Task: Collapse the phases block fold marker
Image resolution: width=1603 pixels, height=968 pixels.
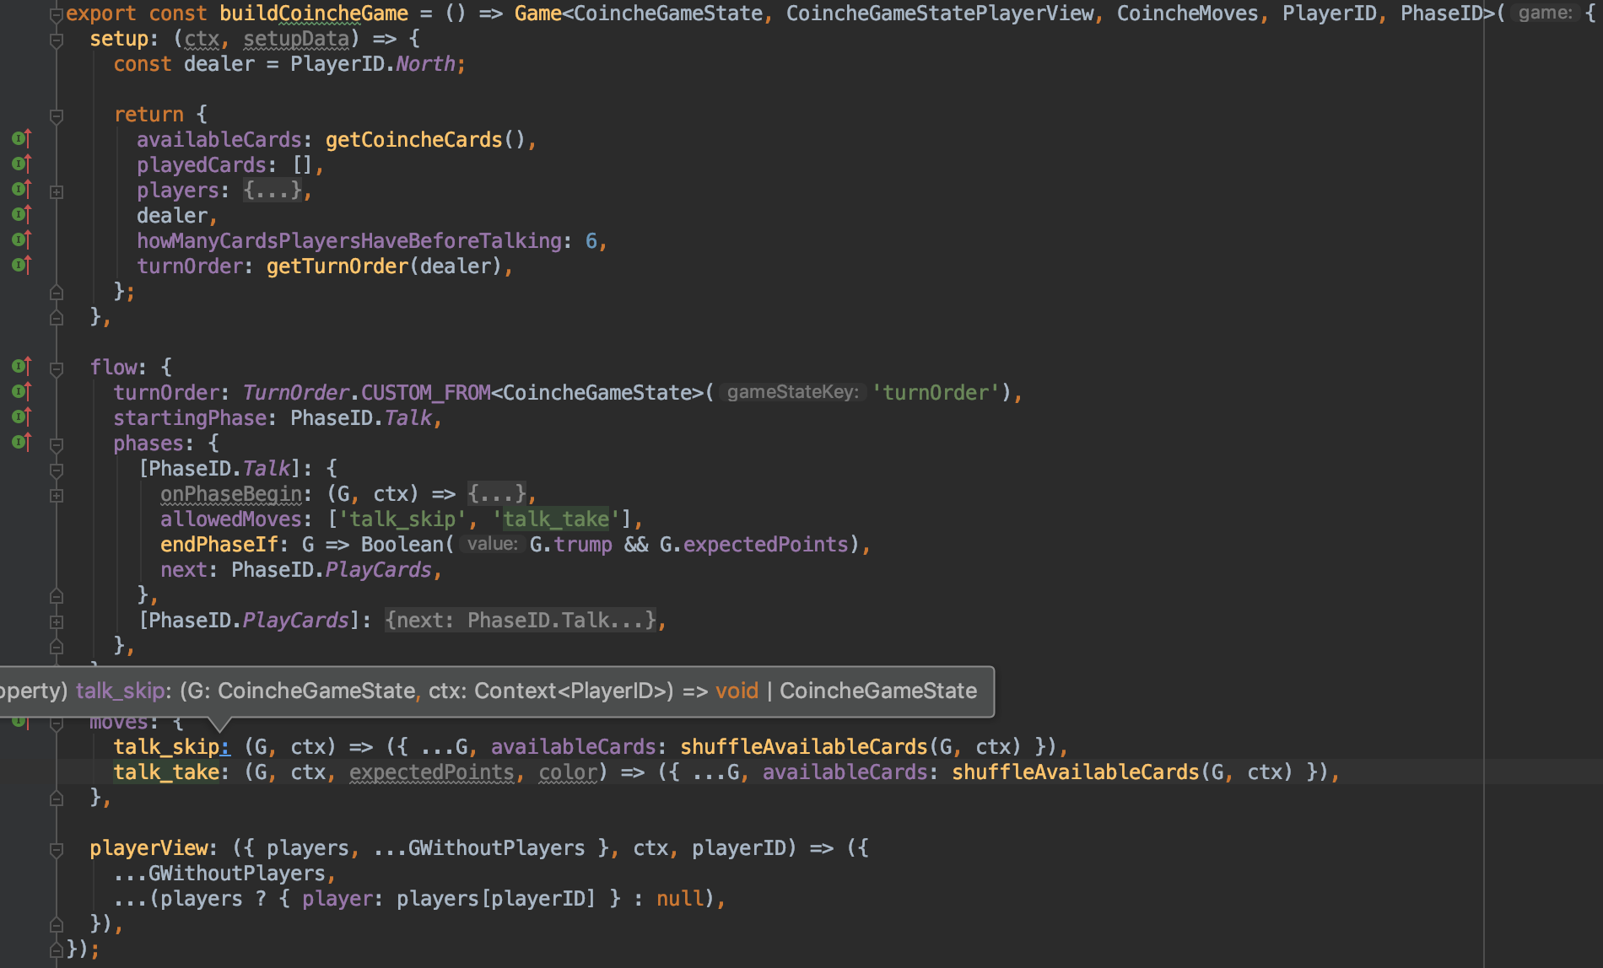Action: (x=57, y=444)
